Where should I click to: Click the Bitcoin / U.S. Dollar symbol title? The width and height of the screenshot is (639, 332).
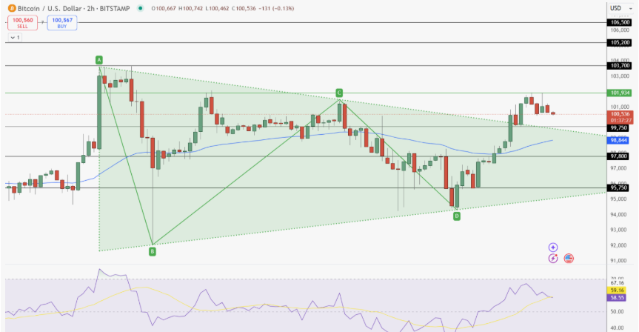(50, 8)
